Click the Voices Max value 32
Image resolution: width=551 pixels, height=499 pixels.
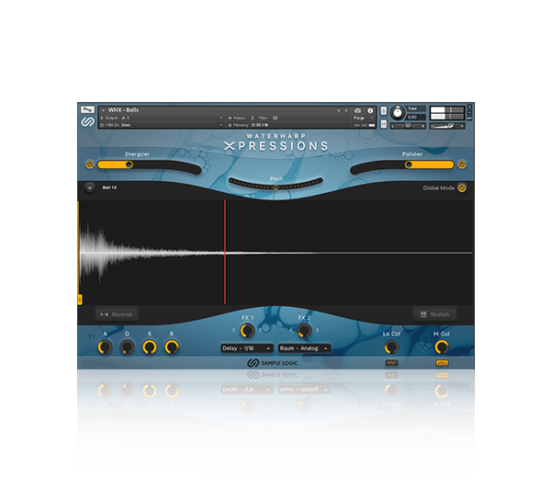tap(275, 118)
